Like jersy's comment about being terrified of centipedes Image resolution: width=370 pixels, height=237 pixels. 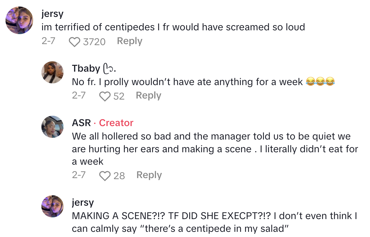[74, 42]
